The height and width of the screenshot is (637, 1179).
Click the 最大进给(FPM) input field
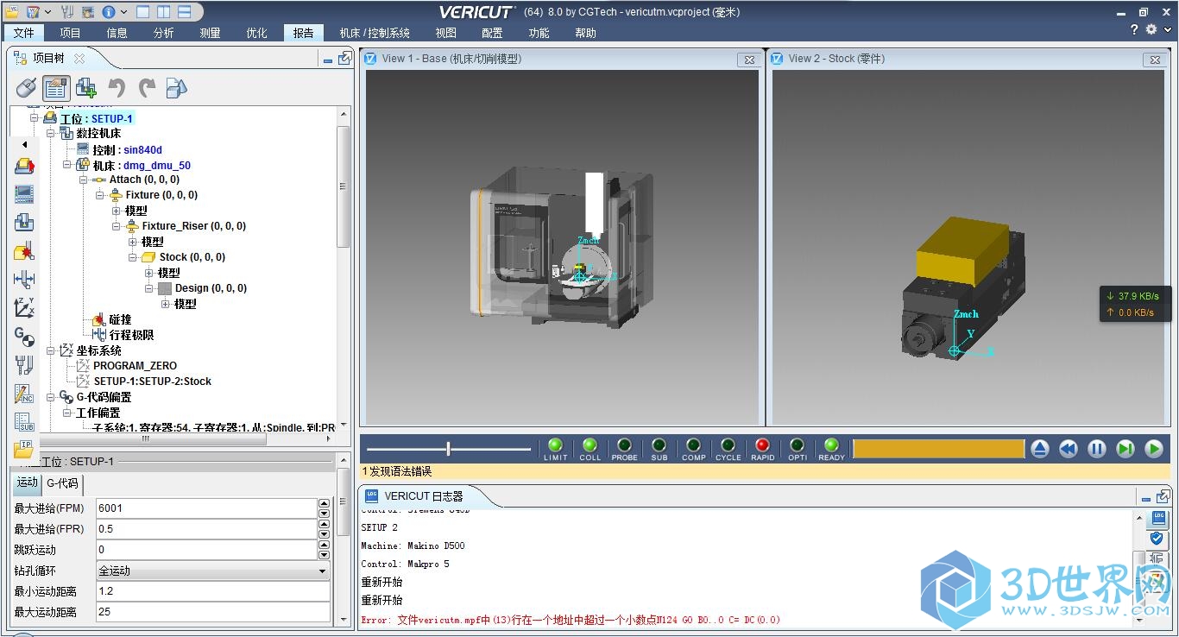206,508
